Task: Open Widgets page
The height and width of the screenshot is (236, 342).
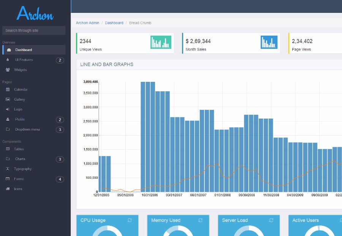Action: pyautogui.click(x=20, y=70)
